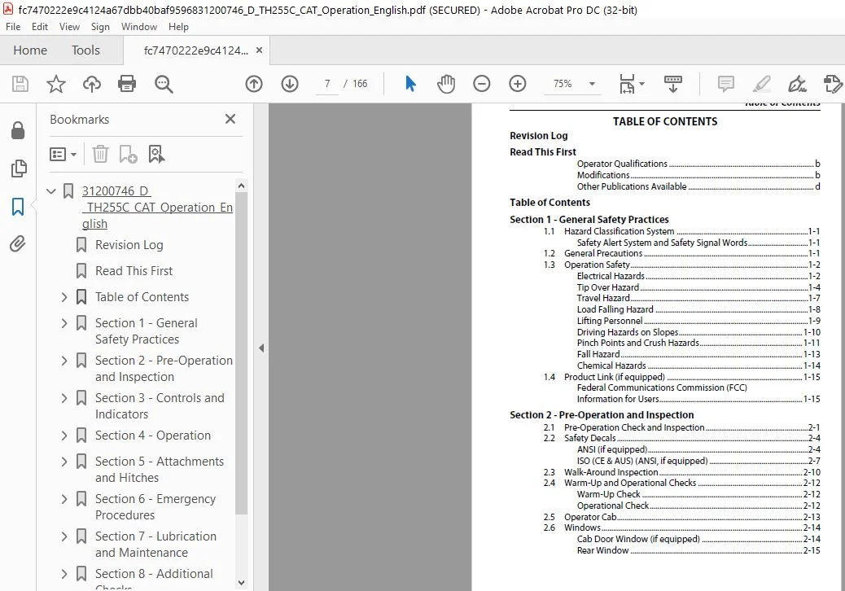This screenshot has height=591, width=845.
Task: Click the star bookmark favorite icon
Action: (56, 84)
